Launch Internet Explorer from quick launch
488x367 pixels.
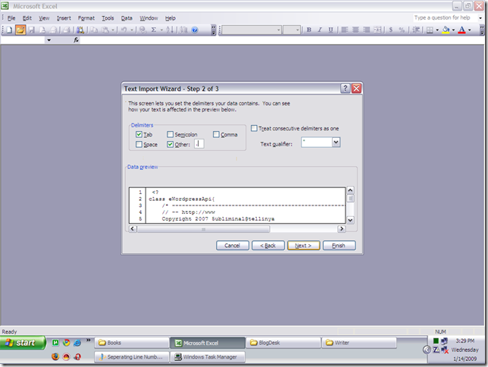[77, 343]
